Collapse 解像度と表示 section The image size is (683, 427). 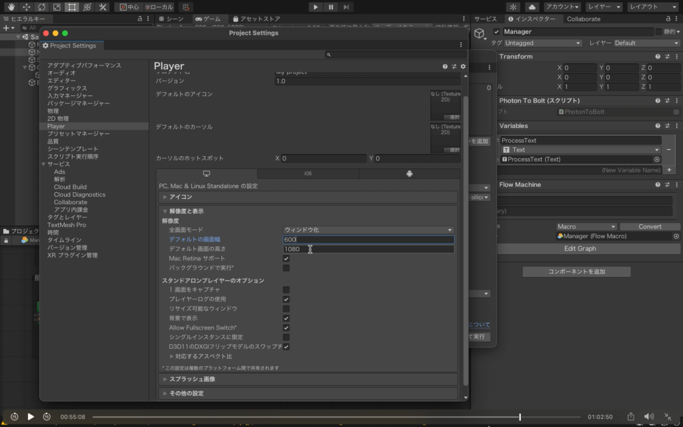[308, 211]
